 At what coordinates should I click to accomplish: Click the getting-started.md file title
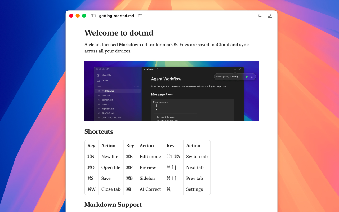click(117, 16)
